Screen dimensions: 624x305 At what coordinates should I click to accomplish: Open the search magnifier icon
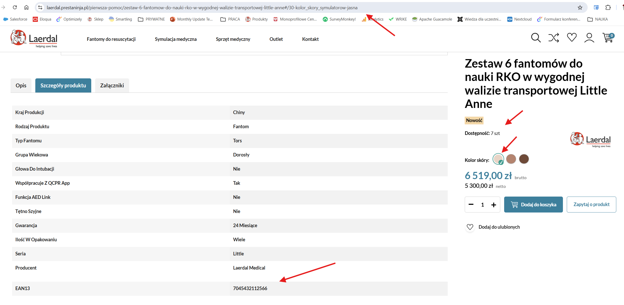536,38
